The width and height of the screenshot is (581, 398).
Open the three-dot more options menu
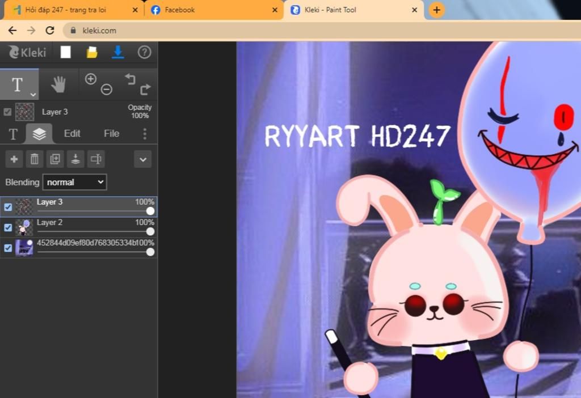tap(145, 134)
